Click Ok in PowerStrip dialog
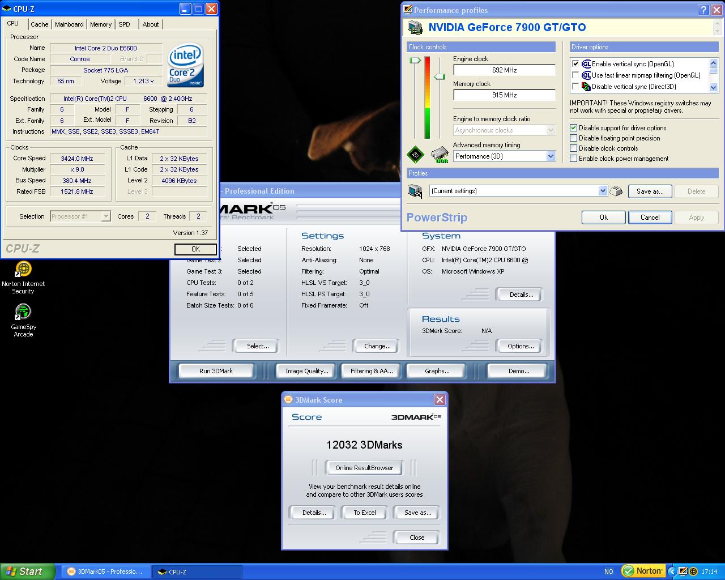Viewport: 725px width, 580px height. click(x=604, y=217)
